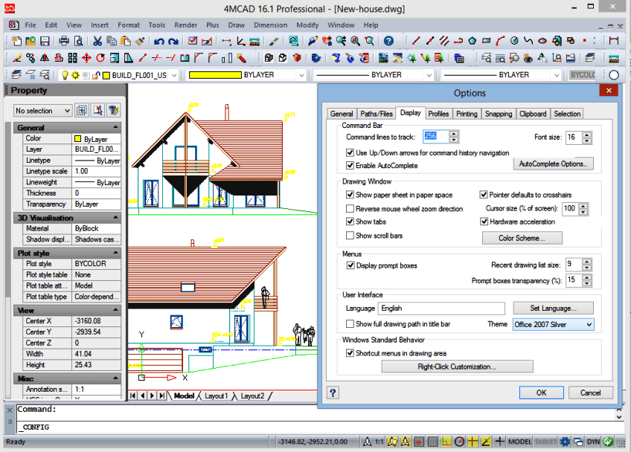Viewport: 631px width, 452px height.
Task: Click the Redo arrow icon
Action: tap(173, 41)
